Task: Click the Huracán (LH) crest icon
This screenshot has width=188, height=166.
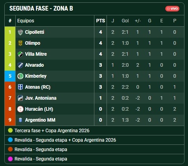Action: pos(20,109)
